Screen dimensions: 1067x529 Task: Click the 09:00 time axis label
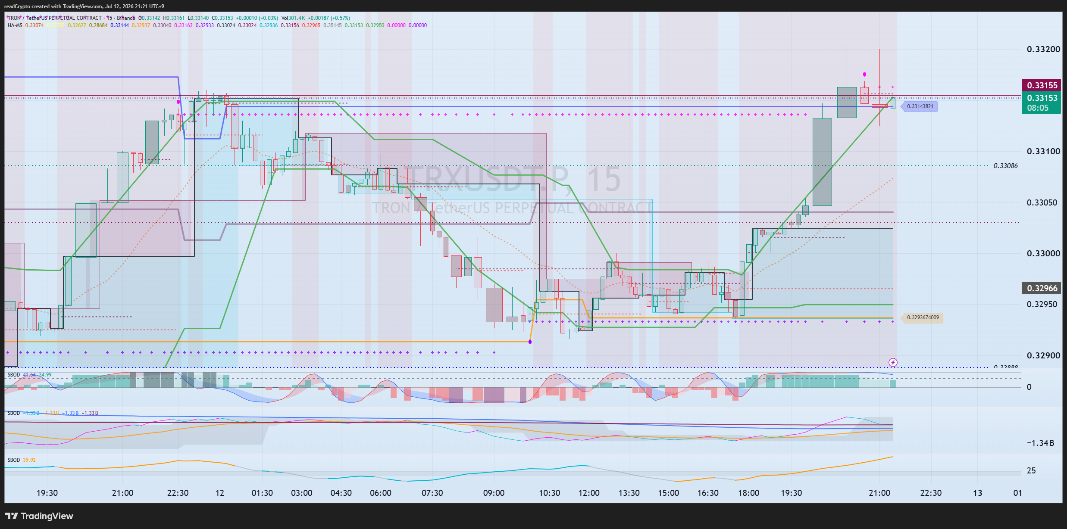[494, 493]
